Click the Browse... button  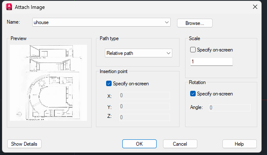[195, 23]
